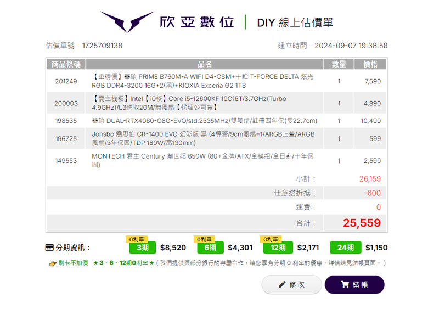Click the price 10,490

coord(371,121)
